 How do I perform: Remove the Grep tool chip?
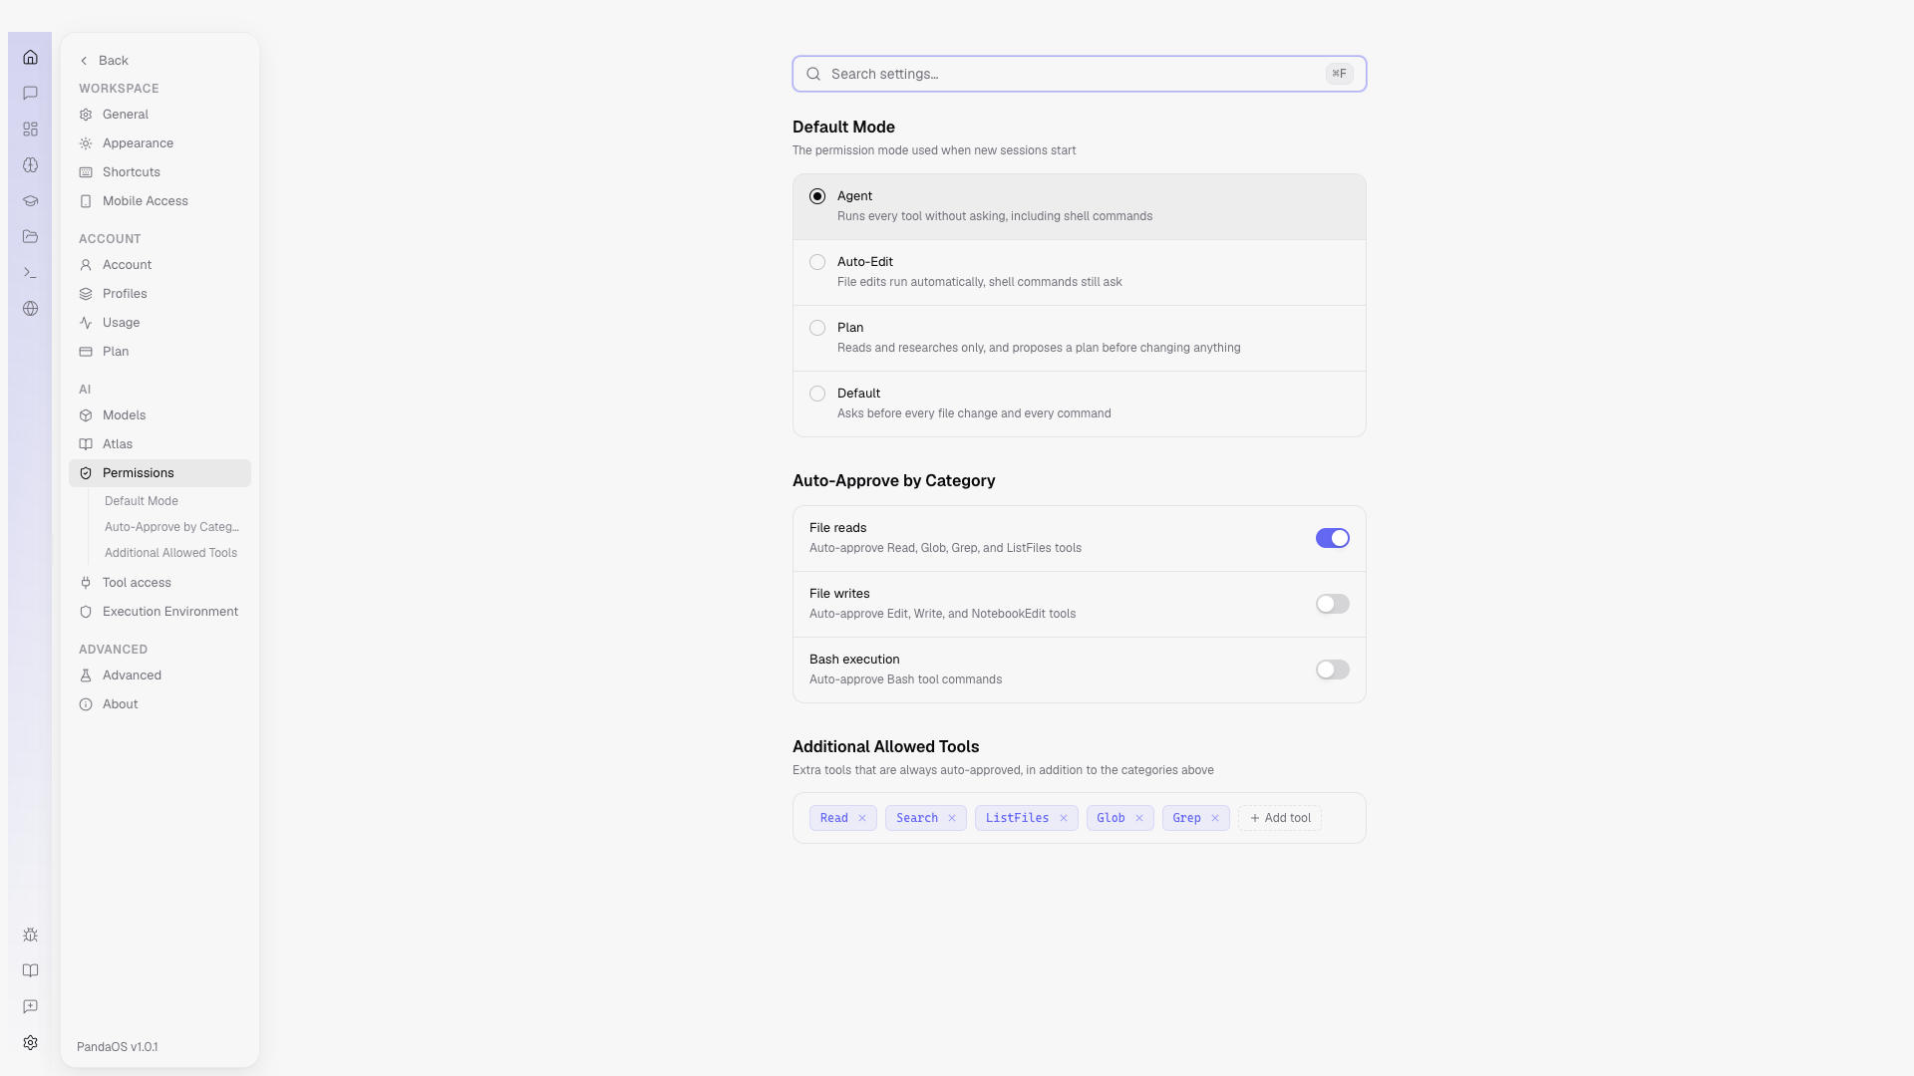pyautogui.click(x=1215, y=818)
